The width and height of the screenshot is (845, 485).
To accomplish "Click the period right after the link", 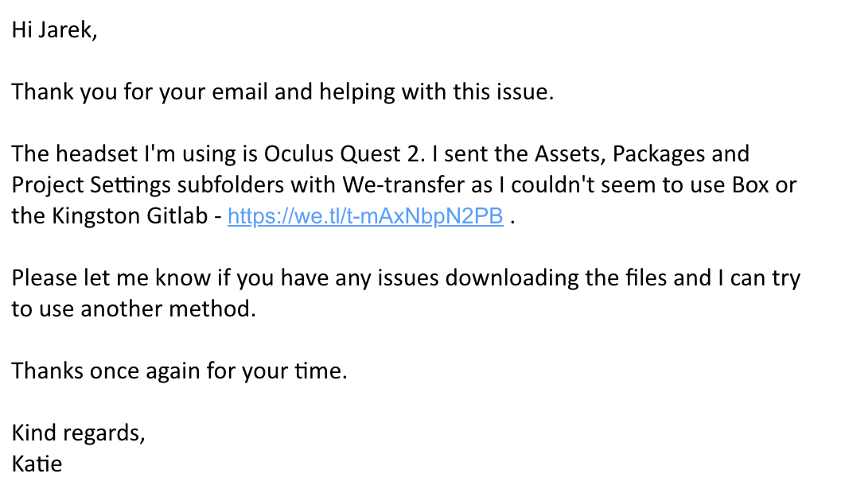I will tap(513, 219).
